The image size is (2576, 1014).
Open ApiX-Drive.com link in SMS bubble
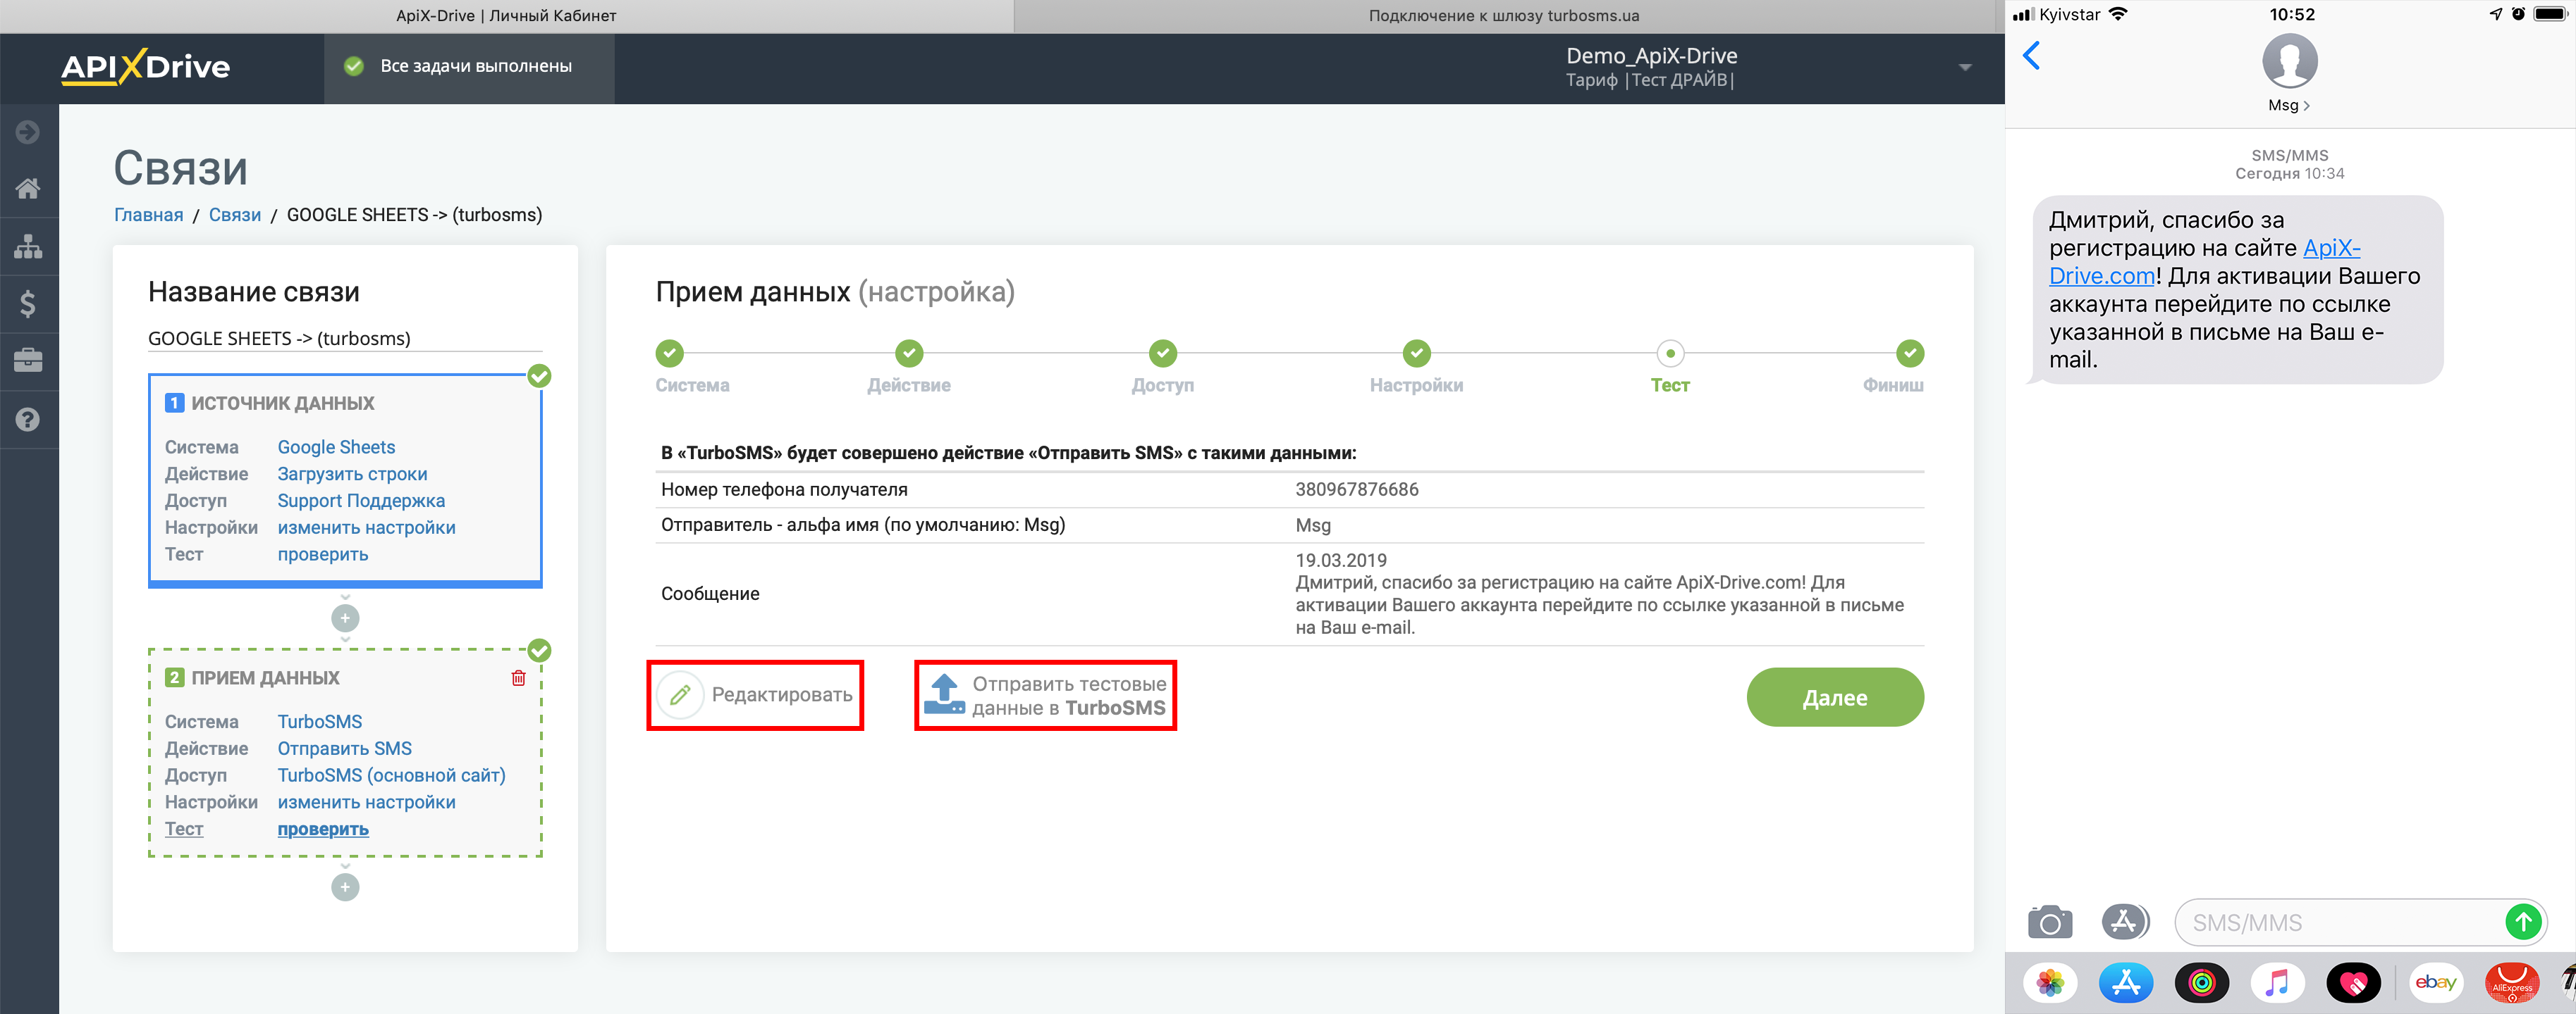click(x=2204, y=262)
